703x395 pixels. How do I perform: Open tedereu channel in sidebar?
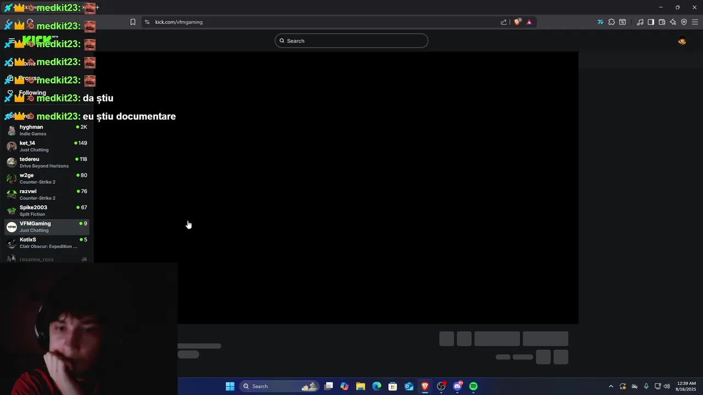click(x=47, y=162)
